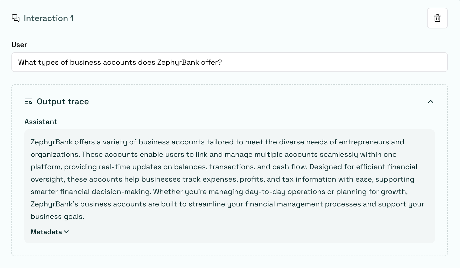Open the Metadata label under the response
Image resolution: width=460 pixels, height=268 pixels.
click(x=46, y=232)
